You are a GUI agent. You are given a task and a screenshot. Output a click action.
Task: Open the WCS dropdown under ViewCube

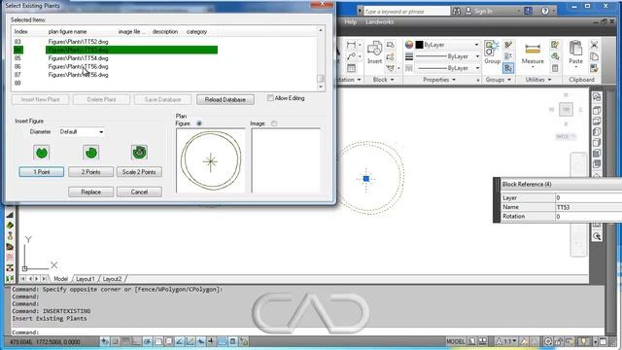click(x=566, y=136)
